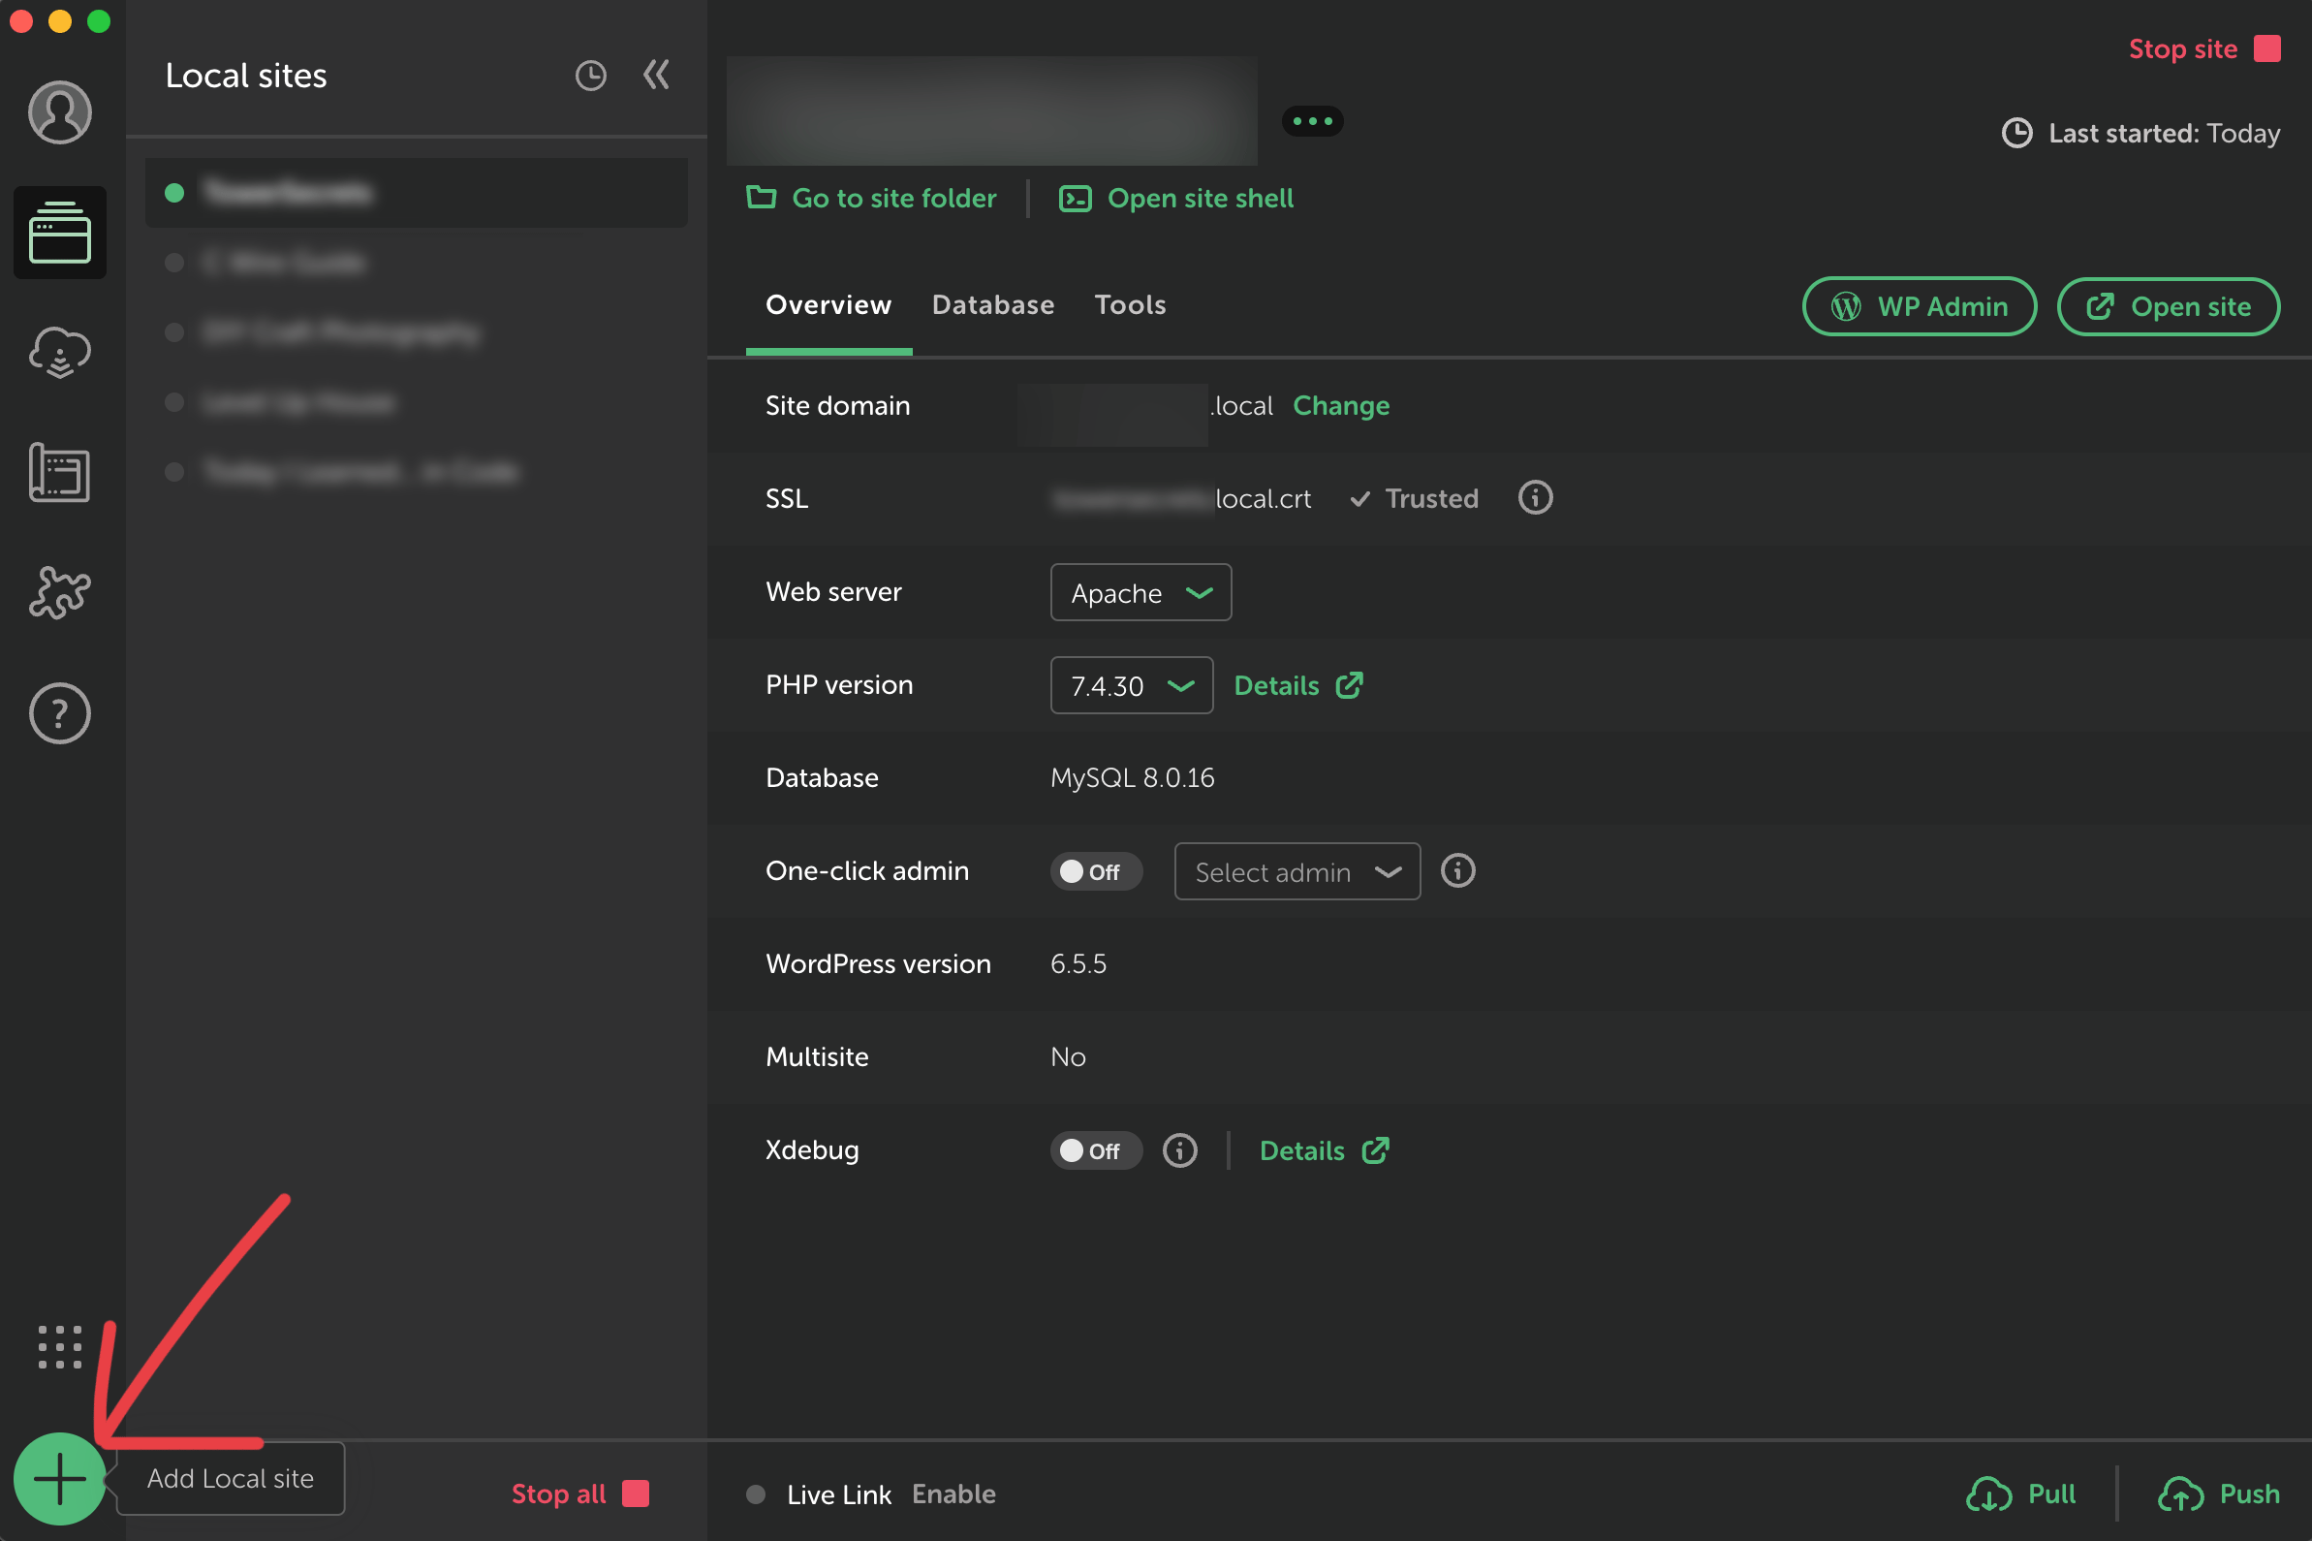The image size is (2312, 1541).
Task: Open the Select admin dropdown
Action: (x=1296, y=871)
